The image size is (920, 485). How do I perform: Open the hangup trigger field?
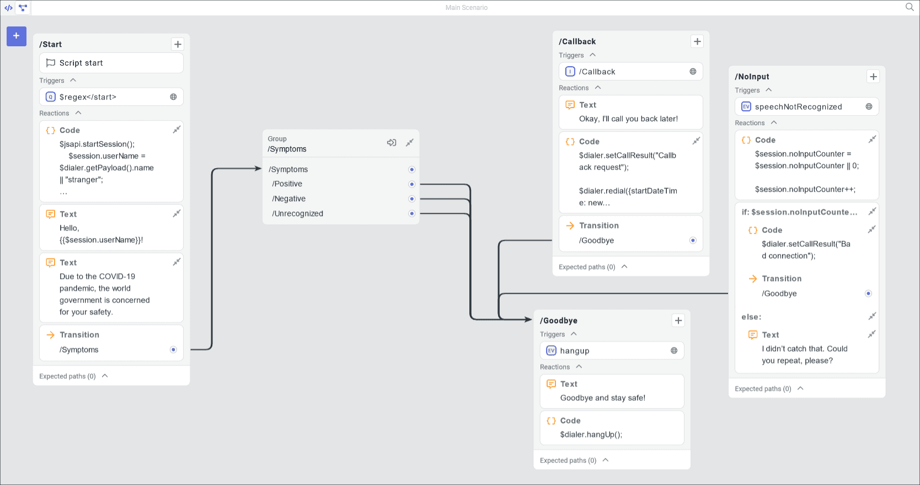tap(612, 351)
